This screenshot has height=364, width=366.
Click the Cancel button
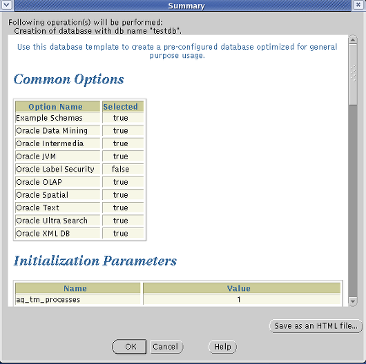click(x=166, y=347)
